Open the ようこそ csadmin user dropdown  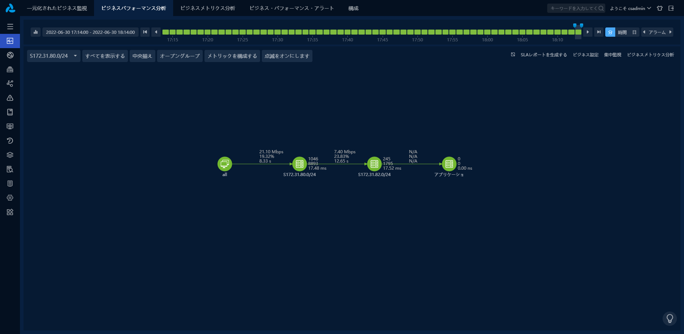(630, 8)
